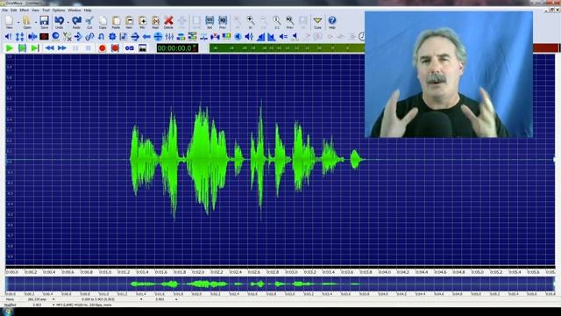Click the Zoom 1:1 magnifier icon
561x316 pixels.
pyautogui.click(x=277, y=21)
